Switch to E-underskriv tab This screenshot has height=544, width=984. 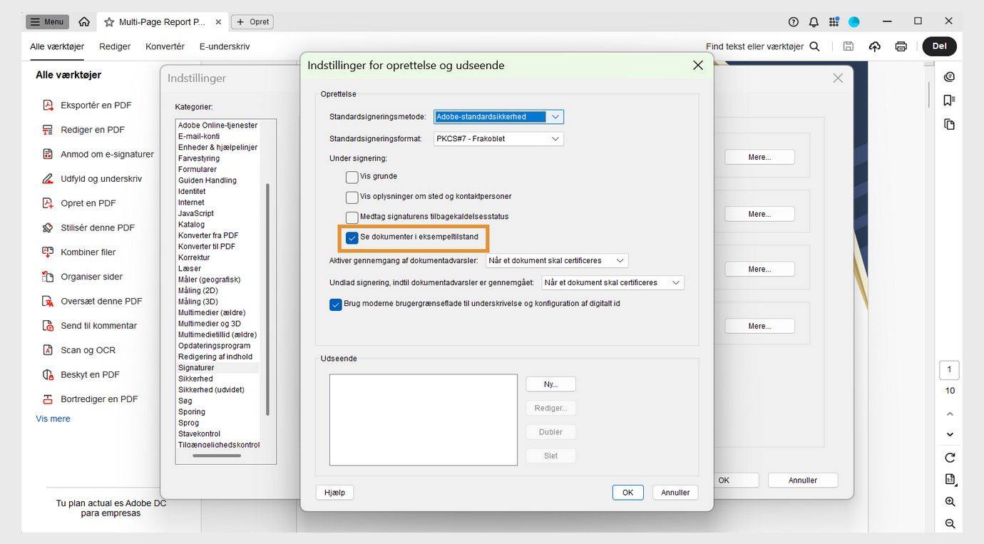[225, 46]
